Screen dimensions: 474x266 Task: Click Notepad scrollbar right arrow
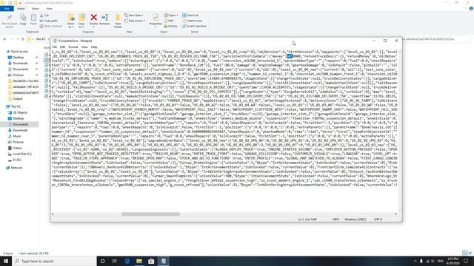coord(396,214)
